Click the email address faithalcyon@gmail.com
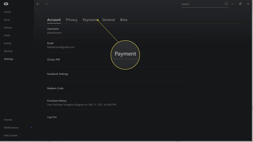This screenshot has width=253, height=142. tap(61, 47)
